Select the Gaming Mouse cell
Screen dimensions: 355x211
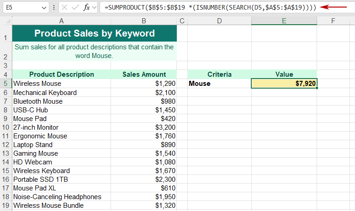[61, 153]
